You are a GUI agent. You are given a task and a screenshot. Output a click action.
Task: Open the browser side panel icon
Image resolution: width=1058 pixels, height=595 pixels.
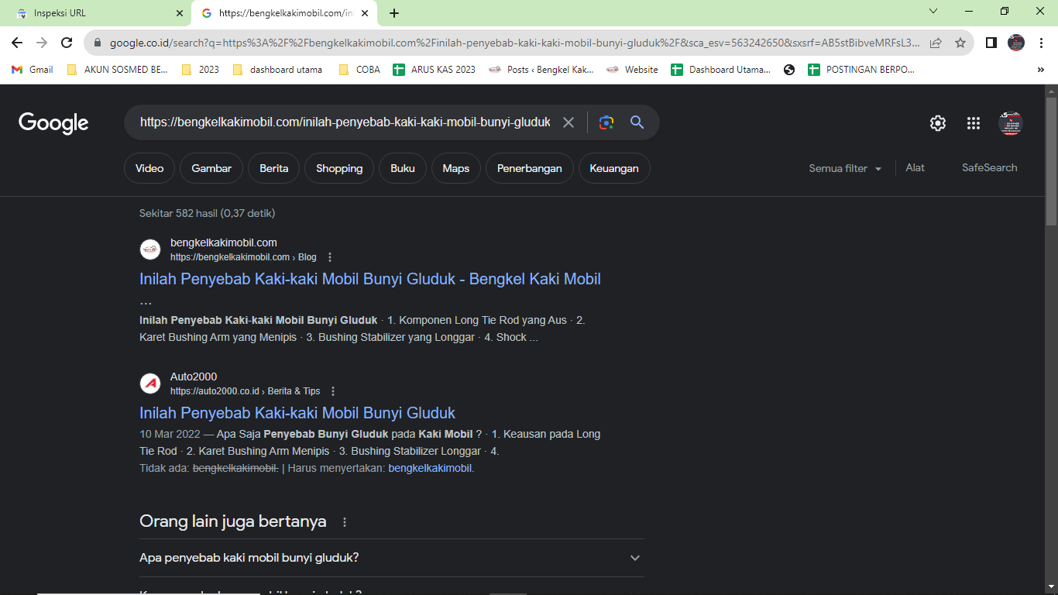(x=991, y=43)
